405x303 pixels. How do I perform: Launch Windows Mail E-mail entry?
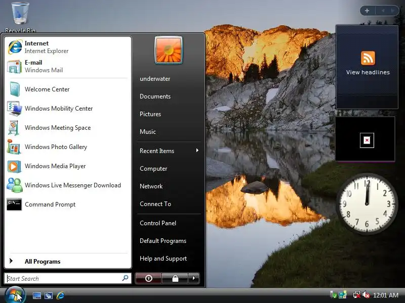tap(68, 66)
